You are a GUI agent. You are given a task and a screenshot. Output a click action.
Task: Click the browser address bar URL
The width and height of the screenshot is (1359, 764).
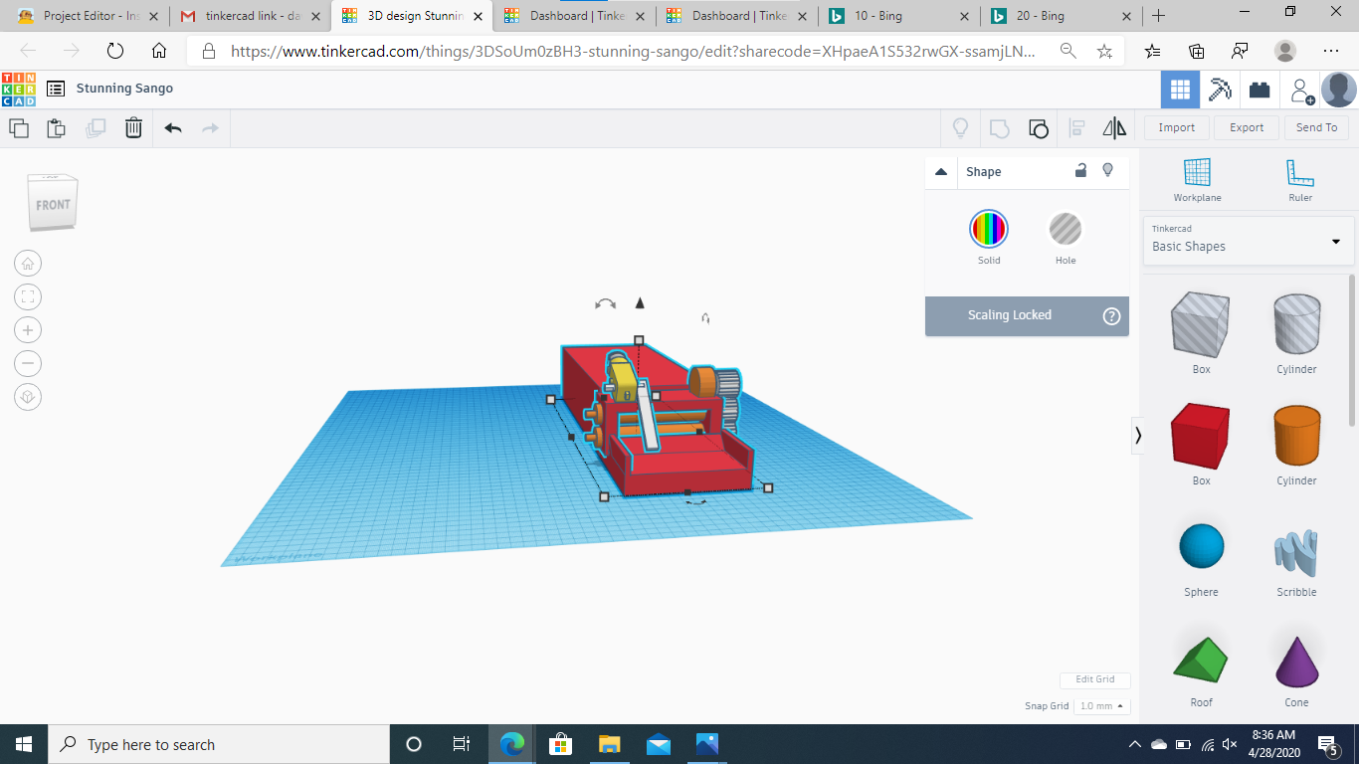click(632, 51)
